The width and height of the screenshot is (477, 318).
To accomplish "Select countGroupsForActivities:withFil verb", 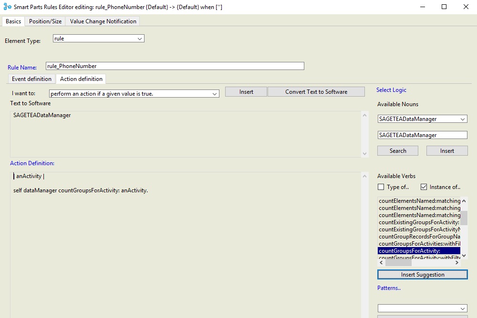I will 419,244.
